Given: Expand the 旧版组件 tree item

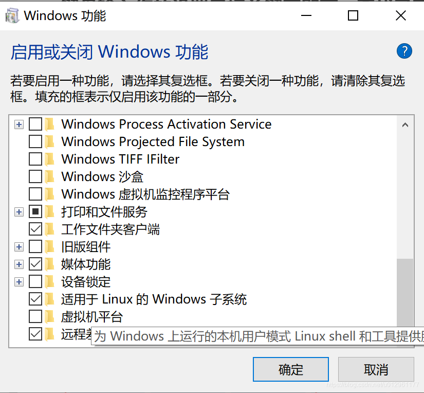Looking at the screenshot, I should coord(19,246).
